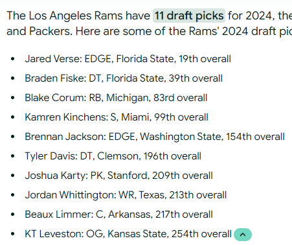Click the highlighted "11 draft picks" text
The image size is (292, 245).
[189, 16]
